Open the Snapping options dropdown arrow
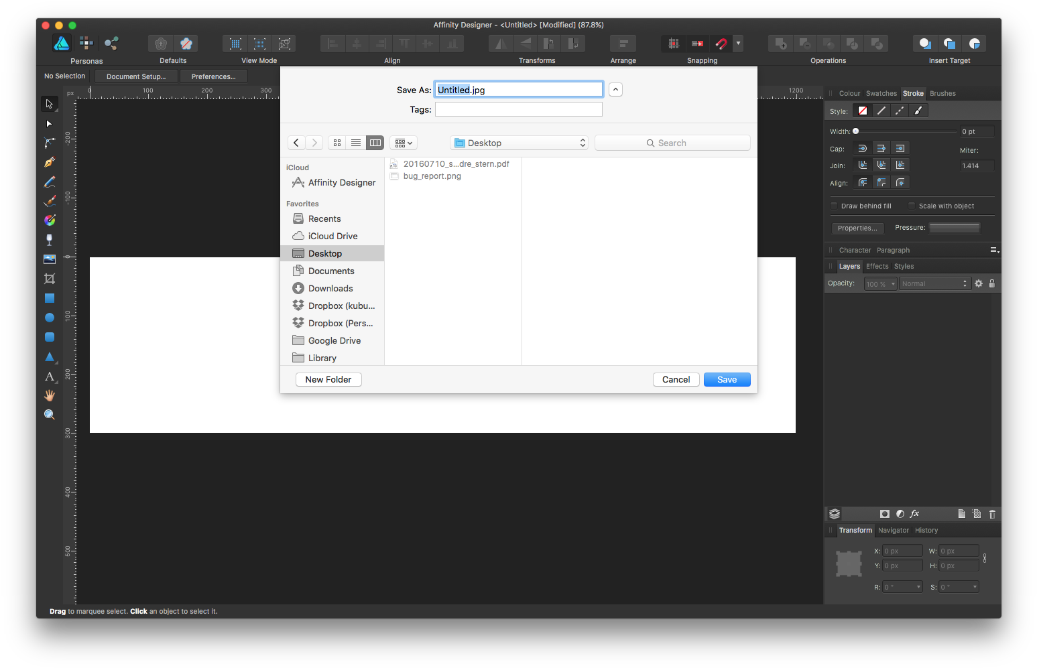The width and height of the screenshot is (1037, 668). click(x=738, y=44)
